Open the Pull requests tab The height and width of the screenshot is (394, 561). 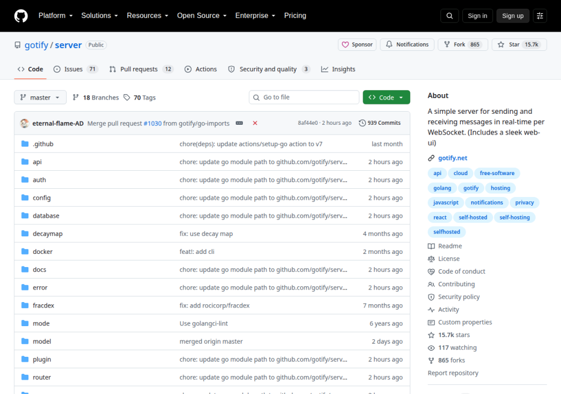[x=141, y=69]
